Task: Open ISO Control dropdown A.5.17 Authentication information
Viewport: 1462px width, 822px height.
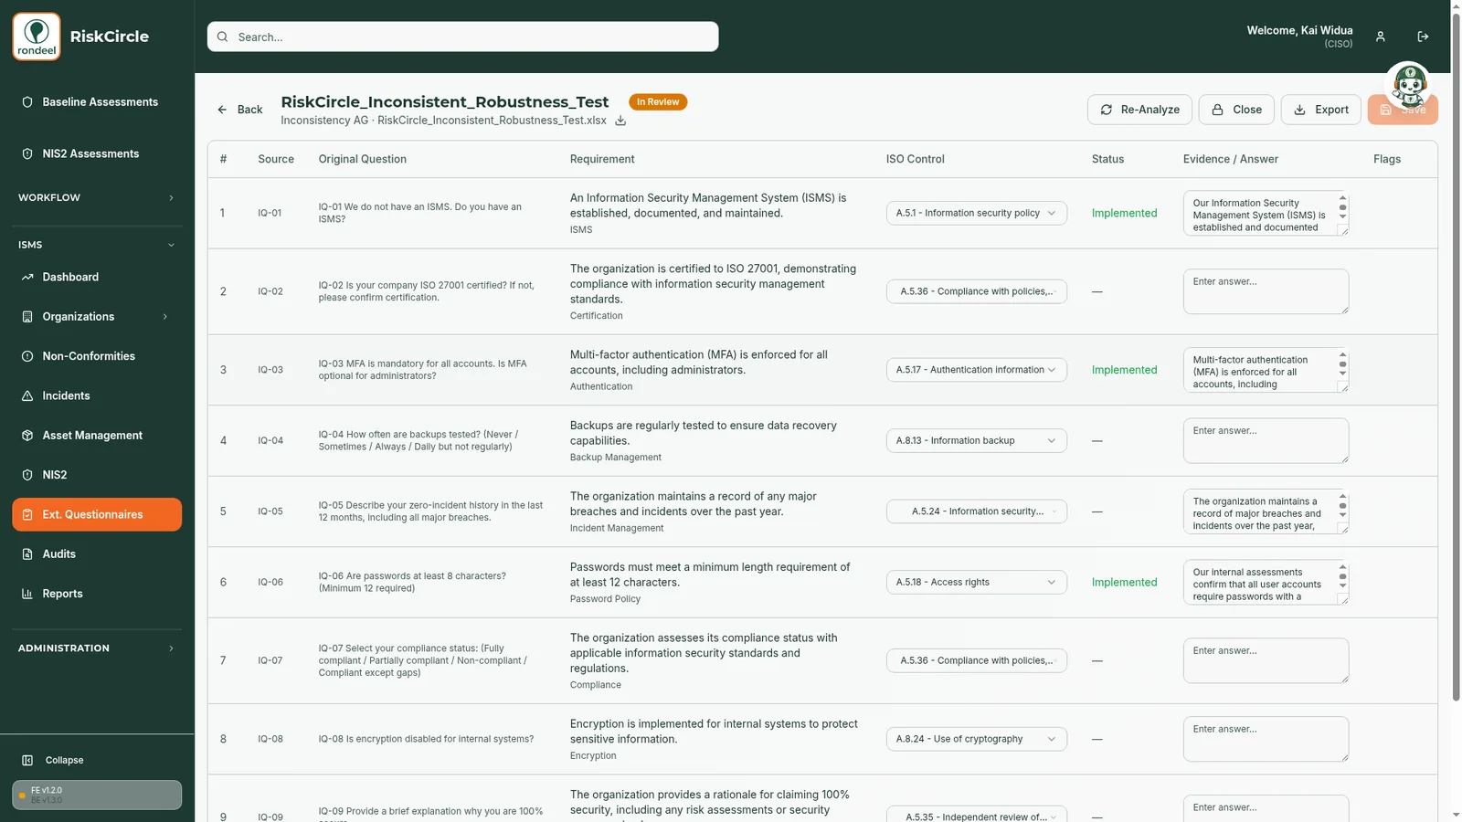Action: [976, 370]
